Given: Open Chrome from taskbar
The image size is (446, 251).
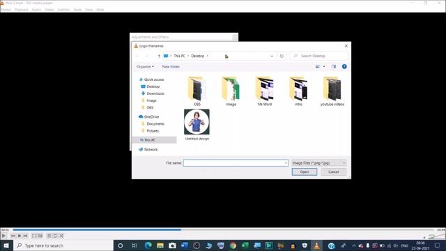Looking at the screenshot, I should [x=233, y=245].
